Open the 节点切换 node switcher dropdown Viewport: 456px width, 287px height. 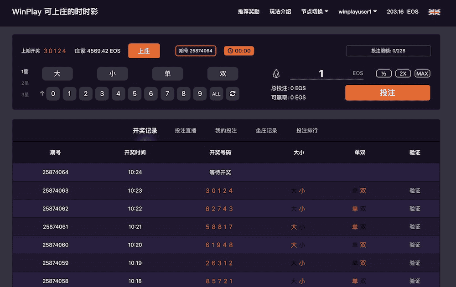click(314, 11)
